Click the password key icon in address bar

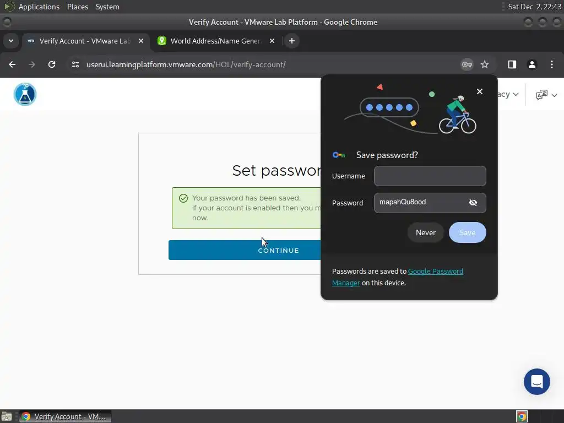point(467,64)
